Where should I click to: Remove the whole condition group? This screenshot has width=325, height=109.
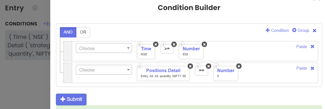point(314,30)
